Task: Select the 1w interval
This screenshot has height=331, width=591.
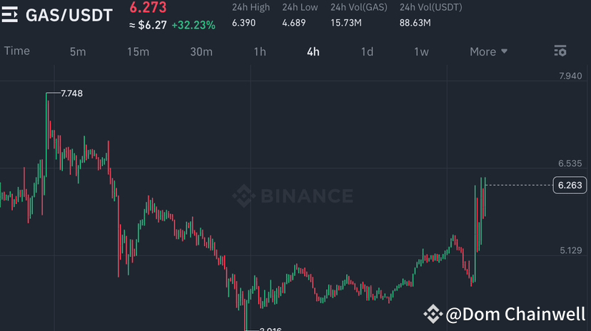Action: 421,51
